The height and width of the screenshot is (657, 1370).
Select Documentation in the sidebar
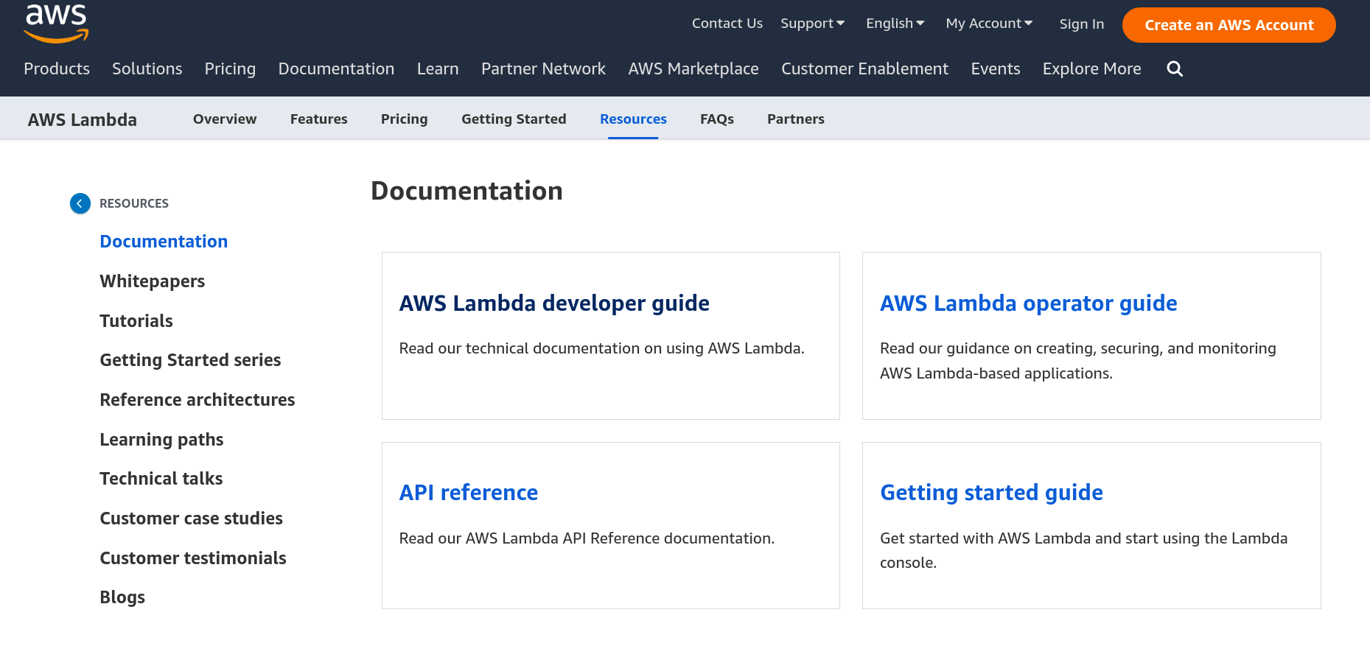[164, 242]
